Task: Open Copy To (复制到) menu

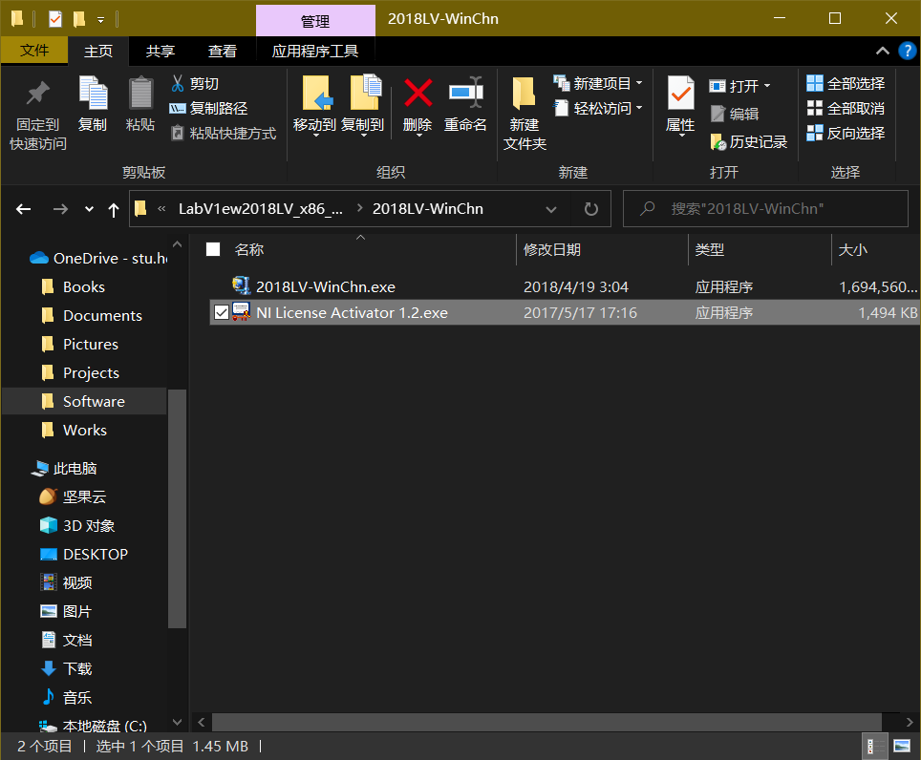Action: coord(363,107)
